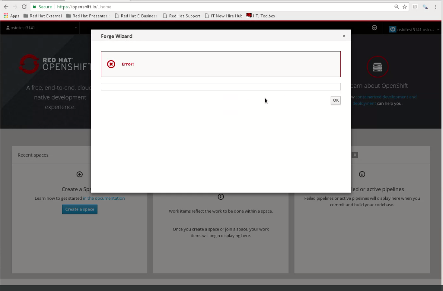
Task: Open the 'in the documentation' link
Action: tap(103, 198)
